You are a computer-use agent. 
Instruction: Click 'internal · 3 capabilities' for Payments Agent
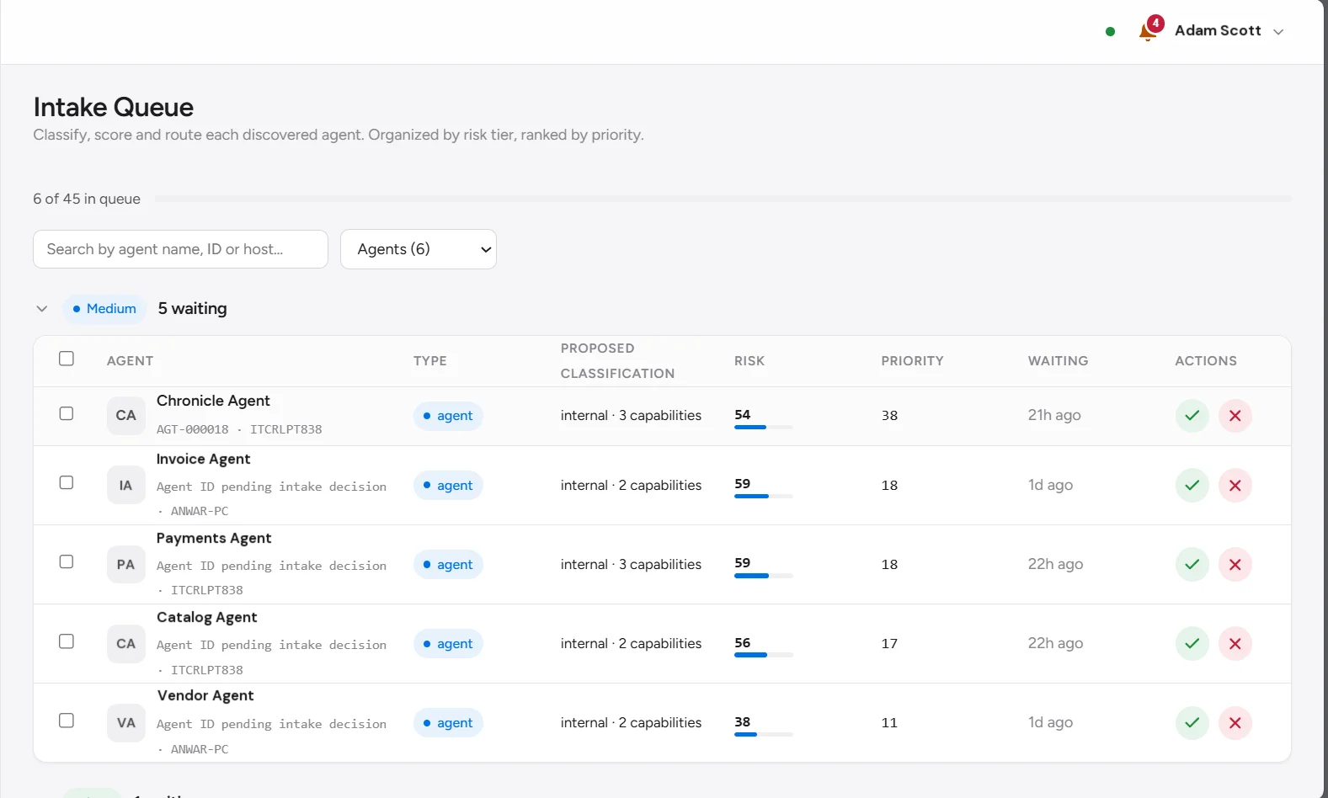pos(631,565)
